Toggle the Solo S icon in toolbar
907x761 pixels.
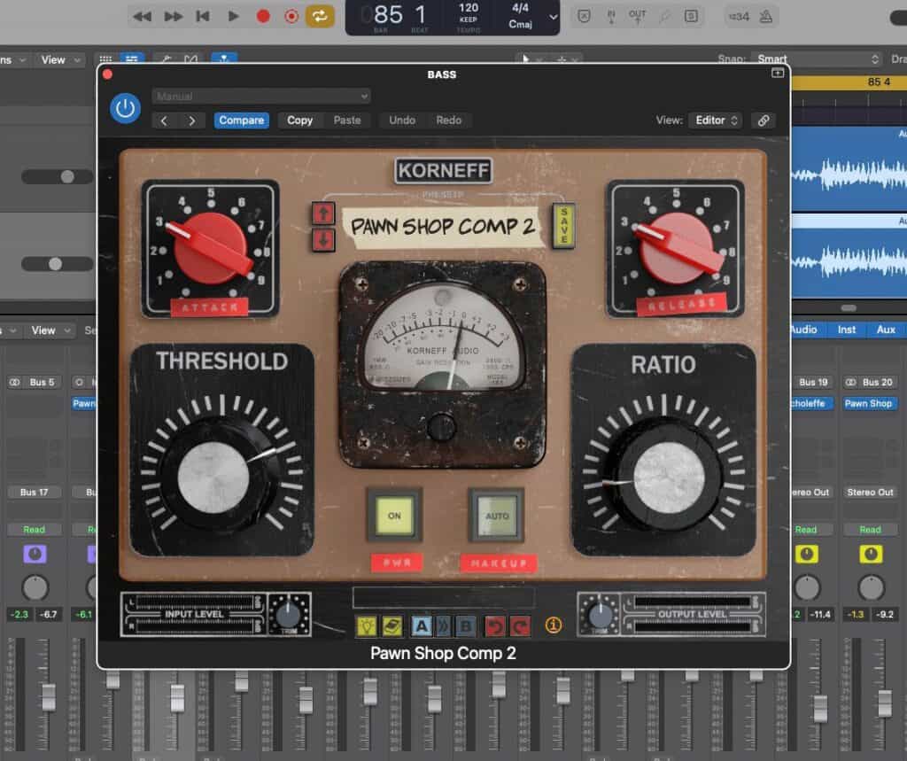coord(691,16)
